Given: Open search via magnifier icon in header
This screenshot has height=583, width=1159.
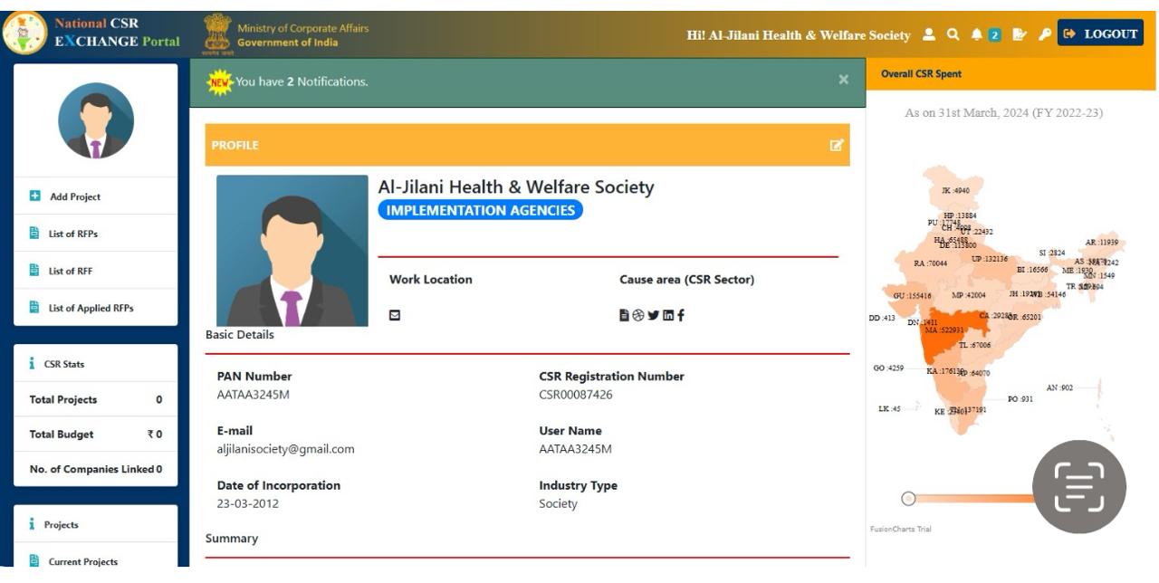Looking at the screenshot, I should (953, 34).
